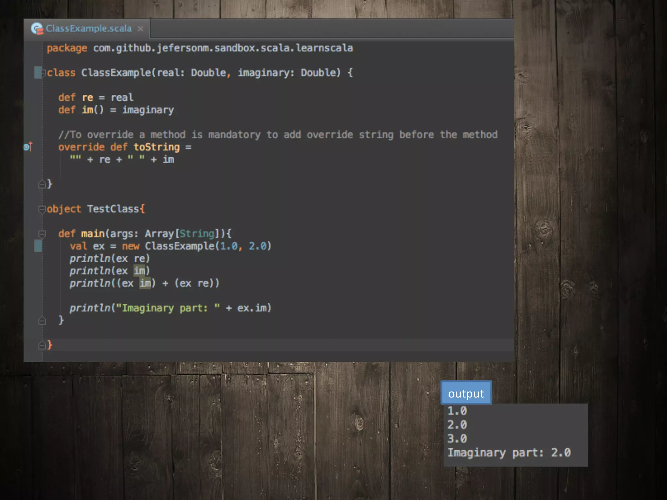Click the Imaginary part: 2.0 output line
The height and width of the screenshot is (500, 667).
point(509,453)
